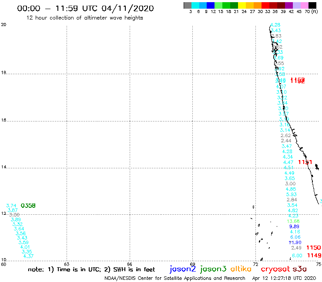Pick the yellow swatch in the color bar

(242, 5)
